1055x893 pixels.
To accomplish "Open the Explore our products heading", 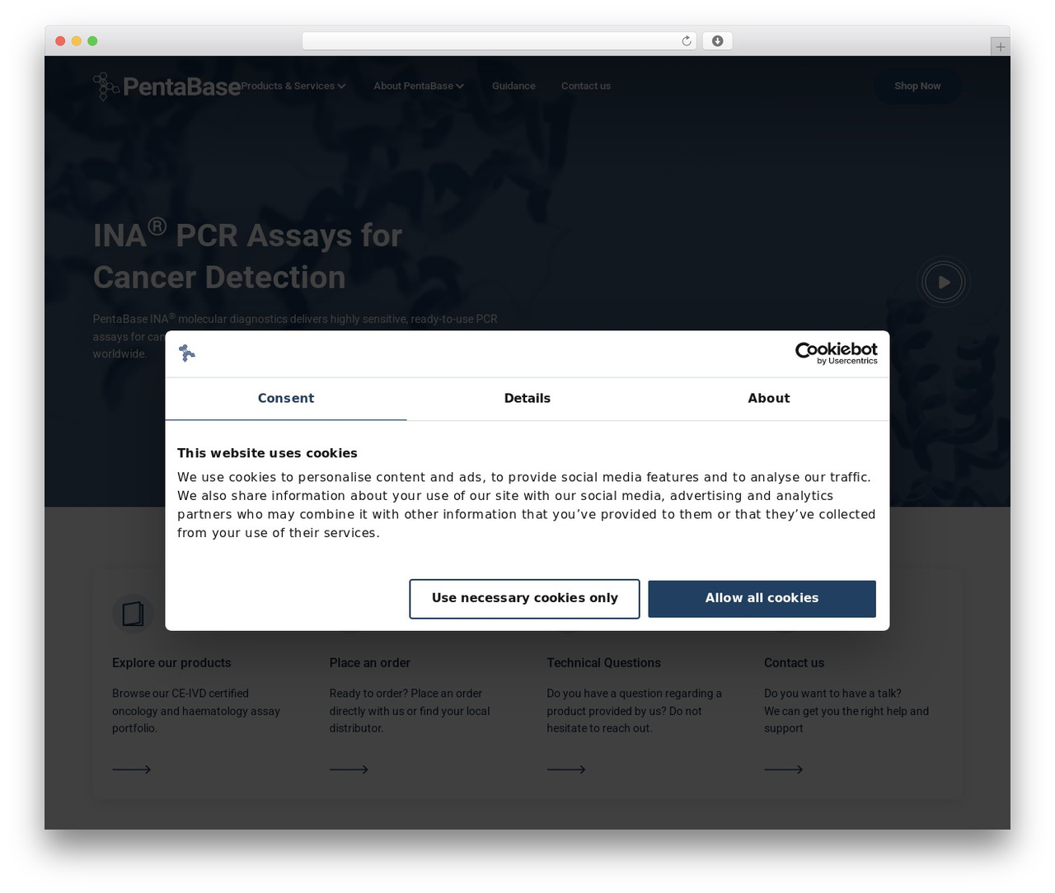I will point(171,663).
